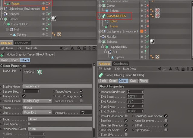Image resolution: width=193 pixels, height=138 pixels.
Task: Click End Scale stepper arrows at 107 %
Action: (142, 97)
